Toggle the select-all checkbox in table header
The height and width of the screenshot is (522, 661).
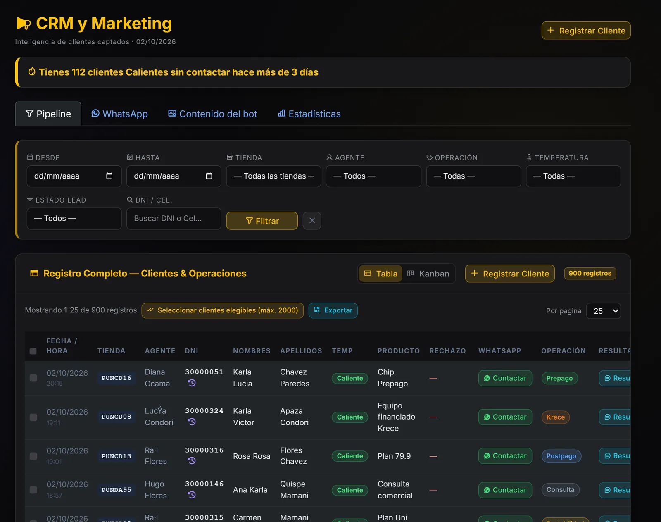point(33,351)
